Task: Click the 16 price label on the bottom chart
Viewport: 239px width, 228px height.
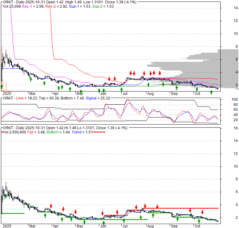Action: [236, 128]
